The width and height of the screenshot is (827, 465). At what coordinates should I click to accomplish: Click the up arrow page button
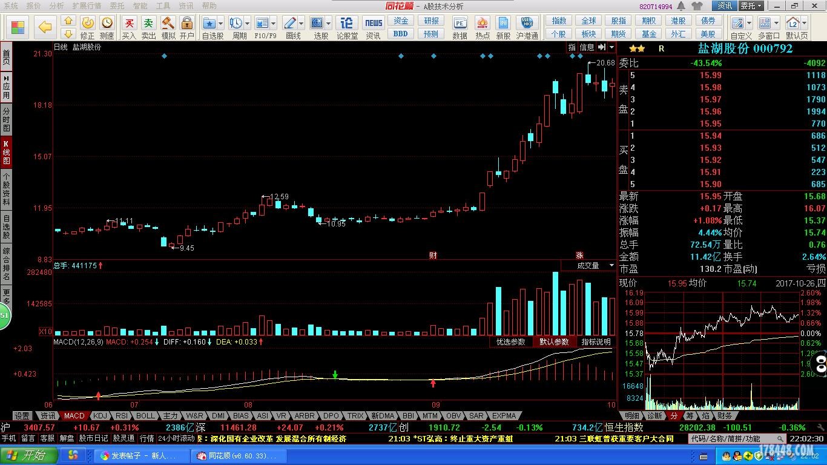68,21
